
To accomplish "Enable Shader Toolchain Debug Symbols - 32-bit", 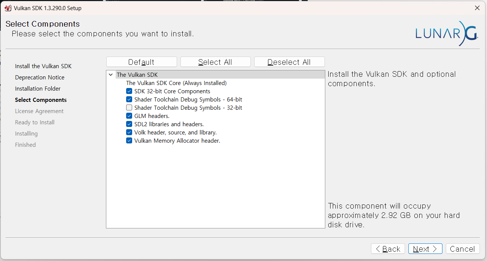I will tap(129, 107).
